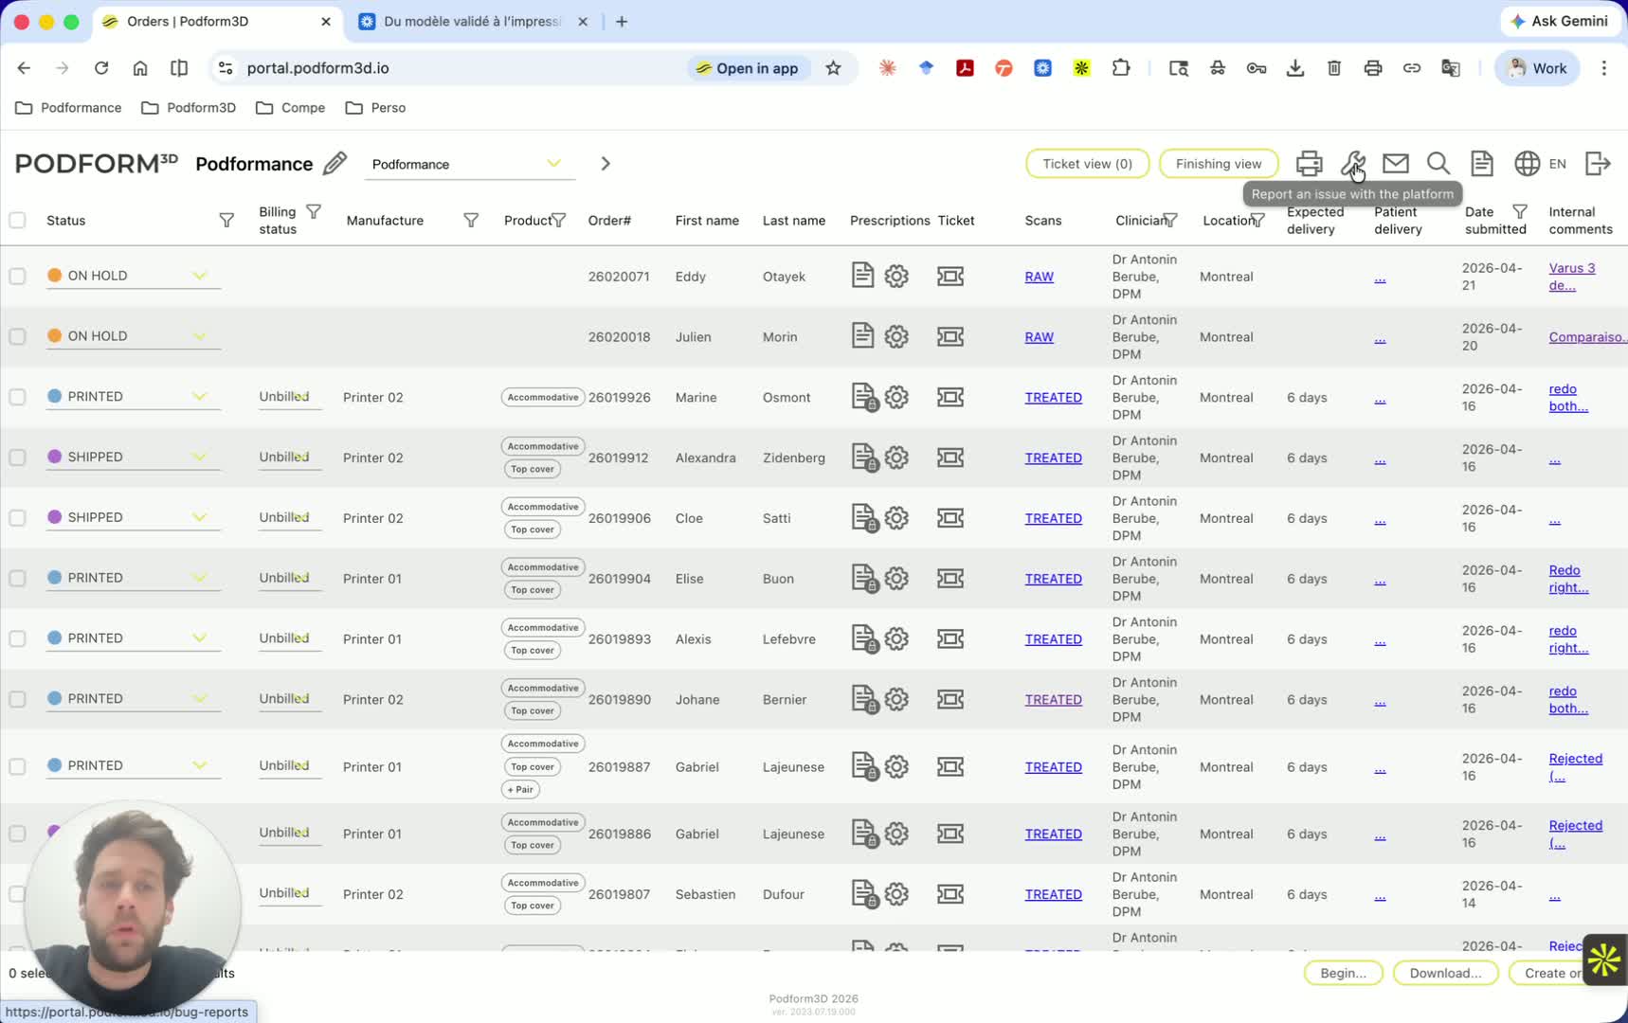Open ticket icon for Sebastien Dufour
This screenshot has height=1023, width=1628.
950,894
